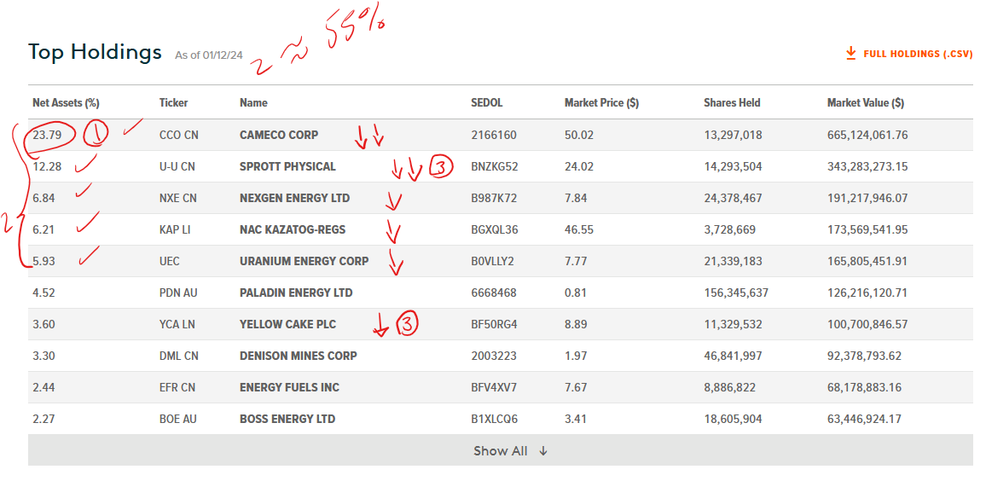Click SEDOL code BFV4XV7
This screenshot has height=481, width=986.
point(494,387)
